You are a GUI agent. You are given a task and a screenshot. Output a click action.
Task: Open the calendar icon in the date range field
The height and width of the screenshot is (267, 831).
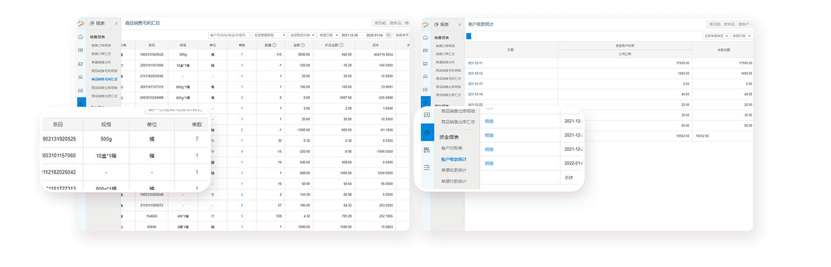coord(388,35)
